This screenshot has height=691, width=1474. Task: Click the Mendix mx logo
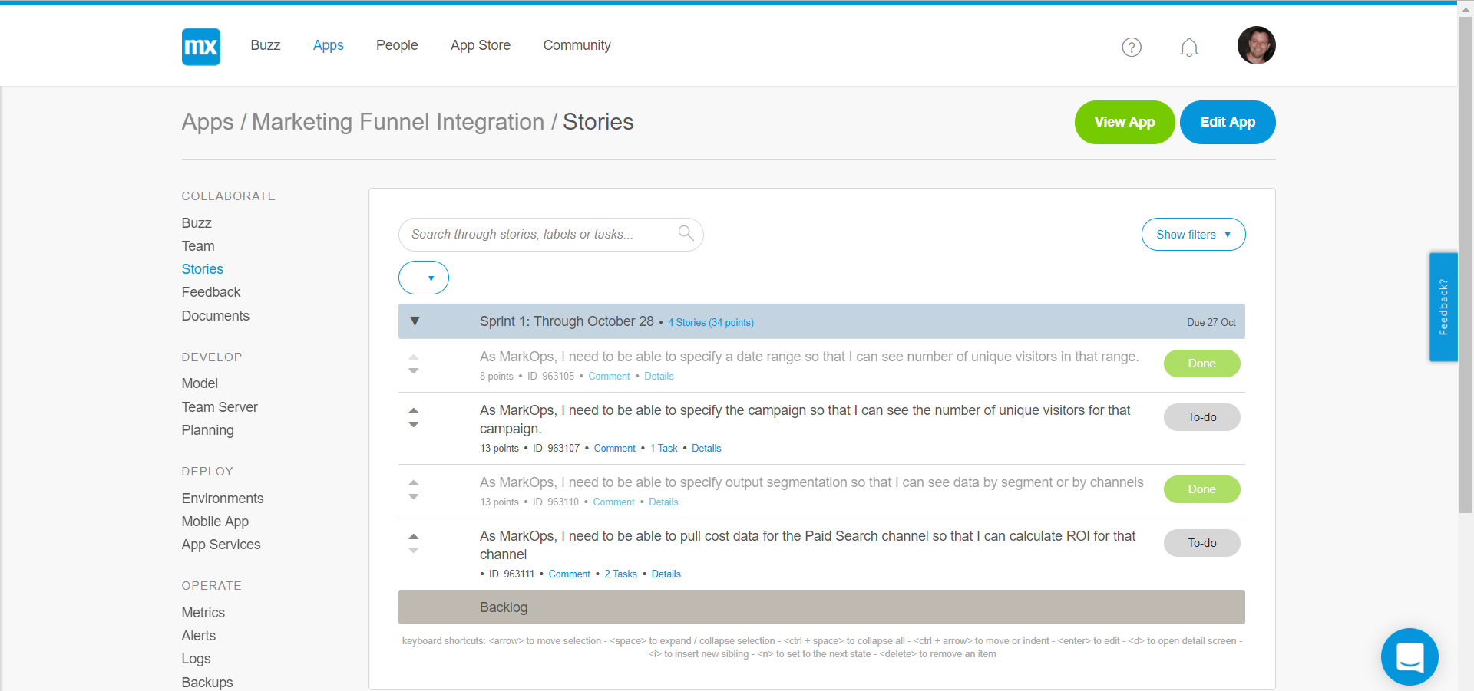[x=200, y=46]
